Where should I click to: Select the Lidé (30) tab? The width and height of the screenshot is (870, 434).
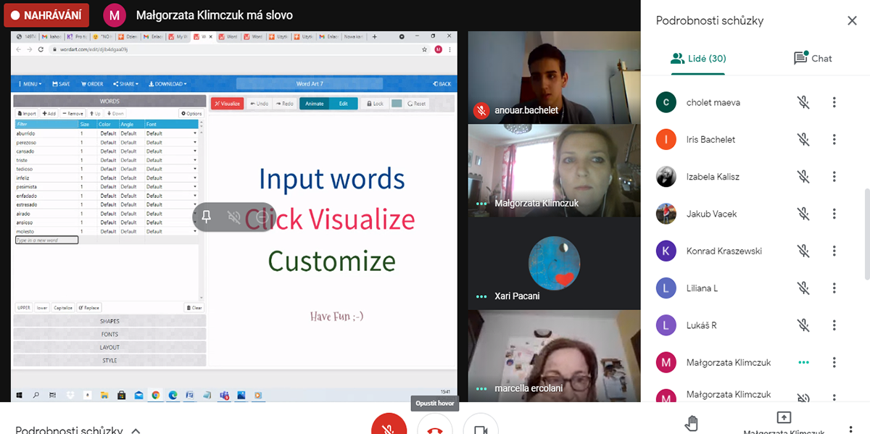[698, 59]
